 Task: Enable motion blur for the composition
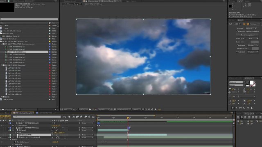pos(81,117)
